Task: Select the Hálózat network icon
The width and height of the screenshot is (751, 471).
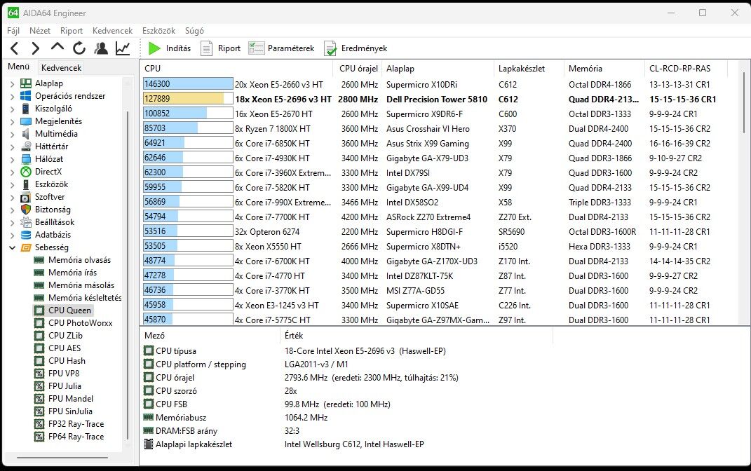Action: (26, 159)
